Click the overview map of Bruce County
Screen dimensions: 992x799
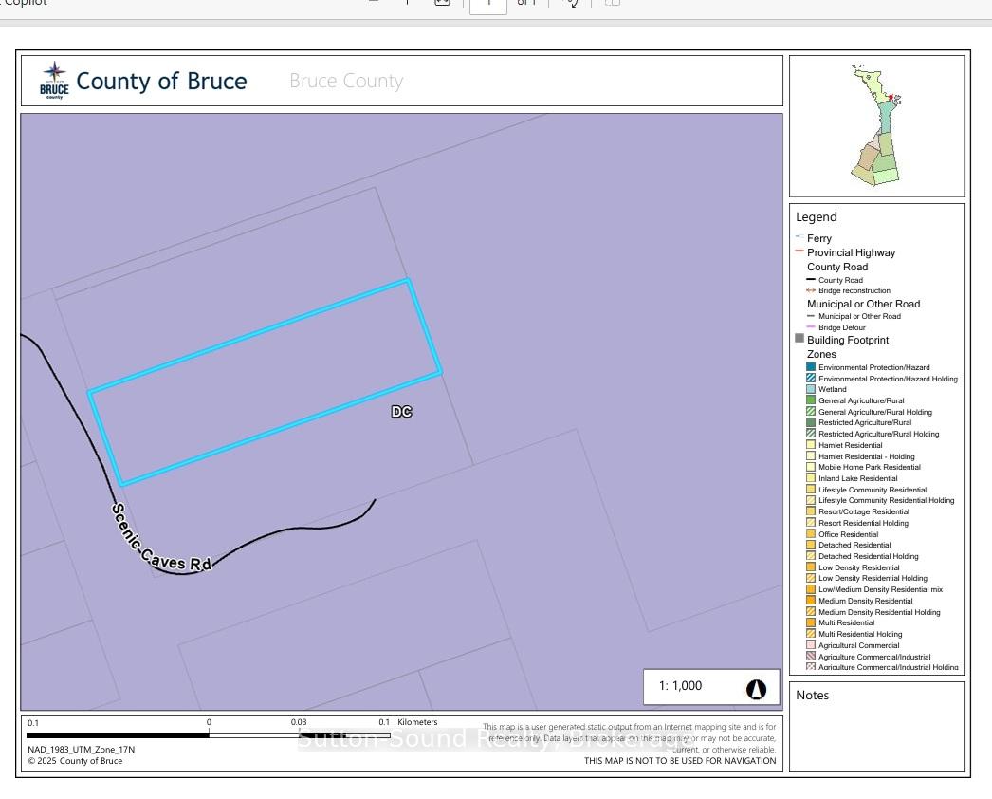(875, 124)
